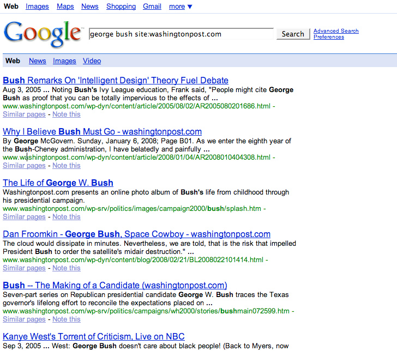Open 'Bush -- The Making of a Candidate' result
This screenshot has width=397, height=351.
coord(115,285)
